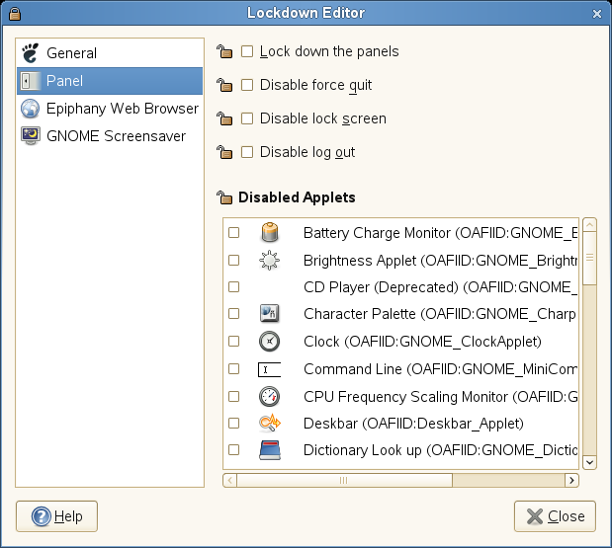The image size is (612, 548).
Task: Click the horizontal scrollbar right arrow
Action: point(571,480)
